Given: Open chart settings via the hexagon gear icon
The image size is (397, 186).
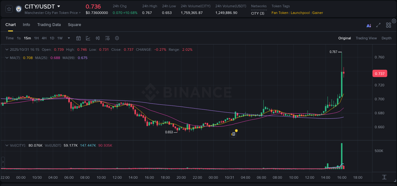Looking at the screenshot, I should [117, 38].
